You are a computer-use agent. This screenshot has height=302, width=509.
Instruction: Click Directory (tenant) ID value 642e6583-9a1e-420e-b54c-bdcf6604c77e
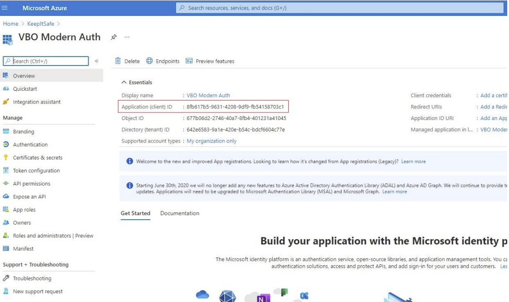coord(236,129)
